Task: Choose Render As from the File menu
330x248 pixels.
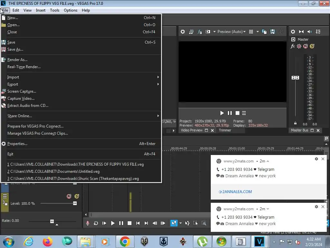Action: tap(81, 60)
